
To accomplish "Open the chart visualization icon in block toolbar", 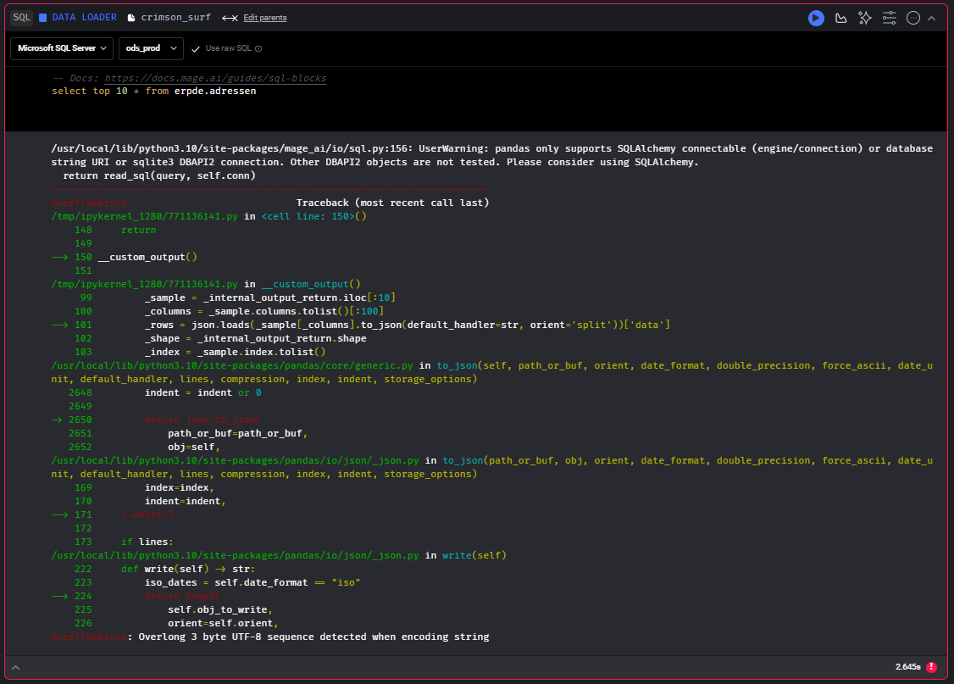I will coord(840,18).
